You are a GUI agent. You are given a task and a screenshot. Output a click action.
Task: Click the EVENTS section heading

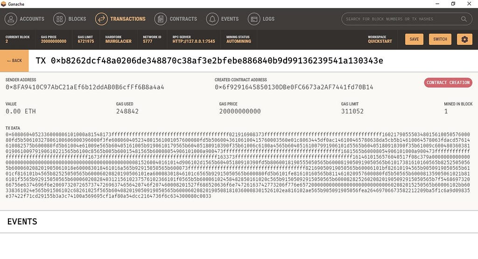tap(22, 222)
